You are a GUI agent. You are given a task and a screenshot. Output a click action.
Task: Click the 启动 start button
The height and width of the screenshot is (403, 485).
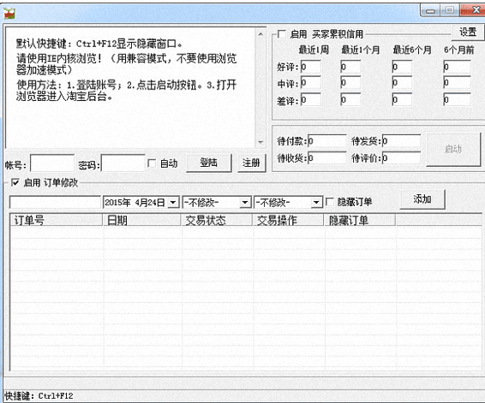tap(453, 150)
